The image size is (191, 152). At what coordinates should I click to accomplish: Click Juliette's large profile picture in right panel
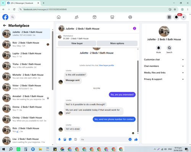point(164,31)
